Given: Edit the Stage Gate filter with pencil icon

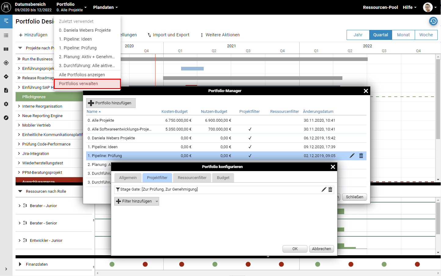Looking at the screenshot, I should (324, 189).
